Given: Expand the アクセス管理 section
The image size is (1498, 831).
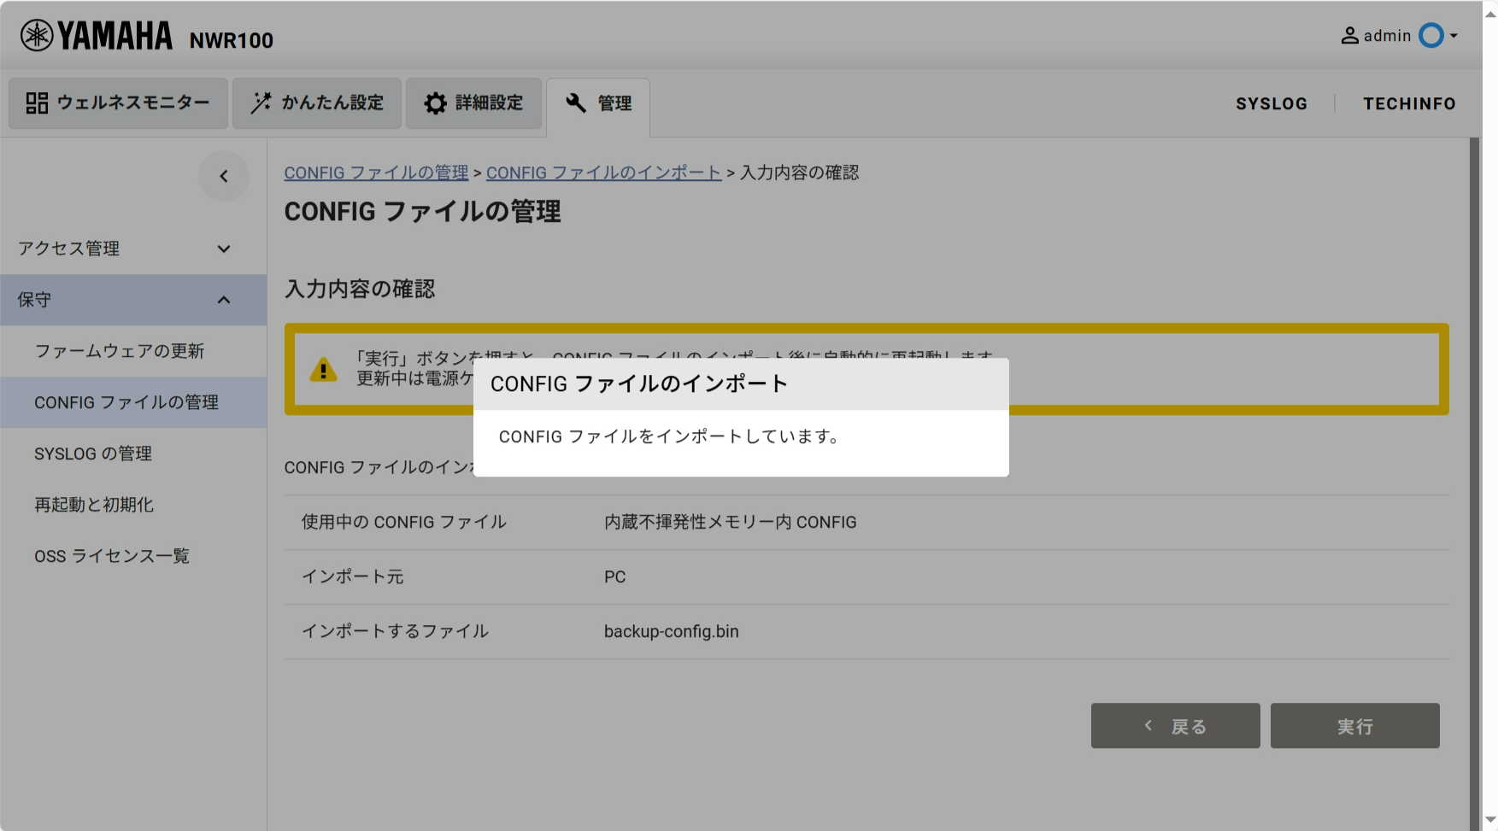Looking at the screenshot, I should pos(224,249).
